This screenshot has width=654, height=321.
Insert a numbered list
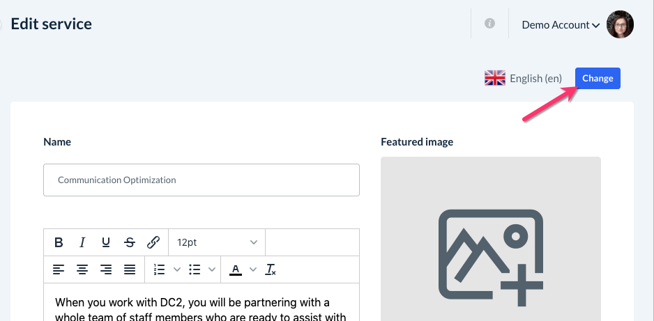[159, 269]
